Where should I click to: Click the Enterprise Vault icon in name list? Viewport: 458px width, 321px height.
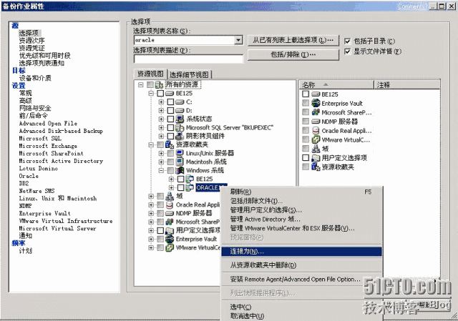[x=316, y=103]
